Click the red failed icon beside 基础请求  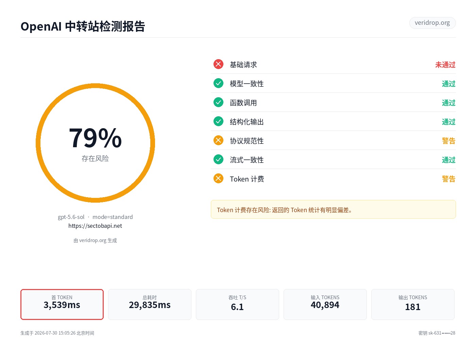coord(218,64)
